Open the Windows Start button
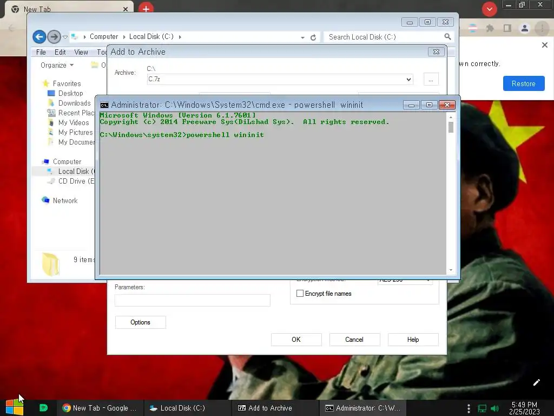The image size is (554, 416). (x=14, y=407)
